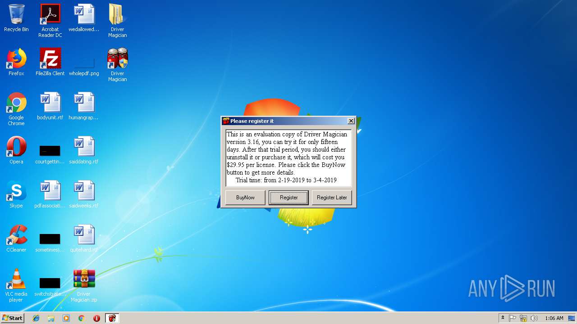Select saiddating.rtf document icon

click(x=84, y=150)
